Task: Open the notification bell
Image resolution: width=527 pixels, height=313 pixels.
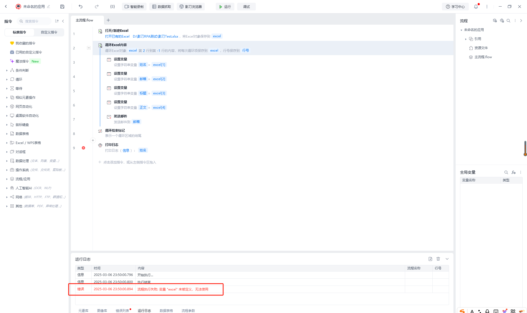Action: click(x=476, y=7)
